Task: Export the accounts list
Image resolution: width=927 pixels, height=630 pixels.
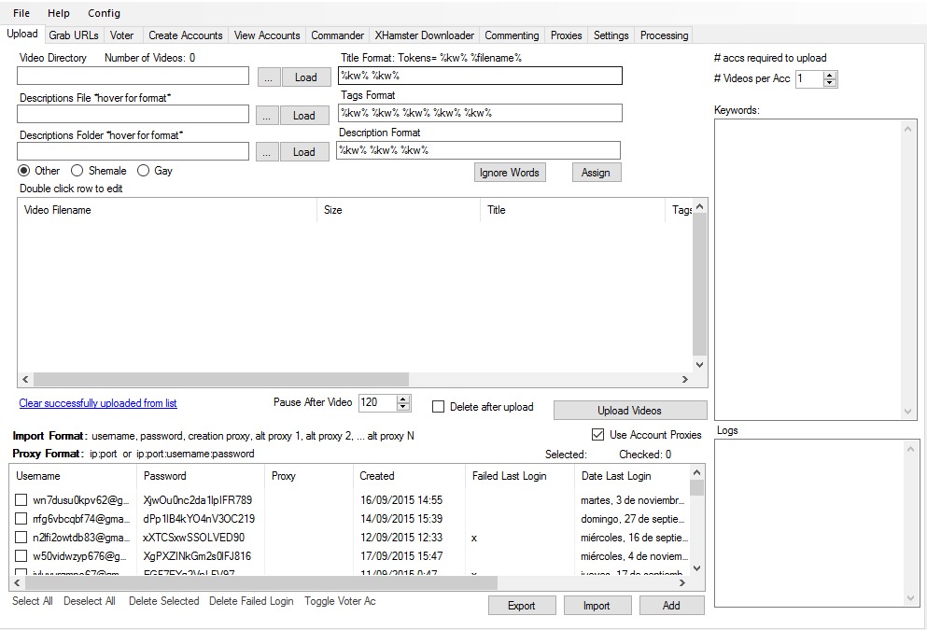Action: pyautogui.click(x=522, y=606)
